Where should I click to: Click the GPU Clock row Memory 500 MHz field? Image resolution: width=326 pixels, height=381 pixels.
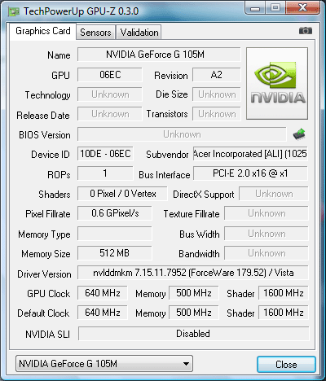(194, 293)
